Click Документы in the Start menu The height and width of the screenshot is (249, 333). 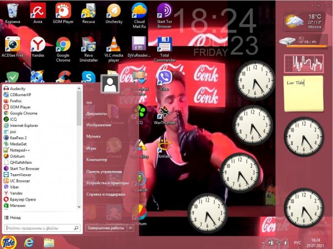96,114
